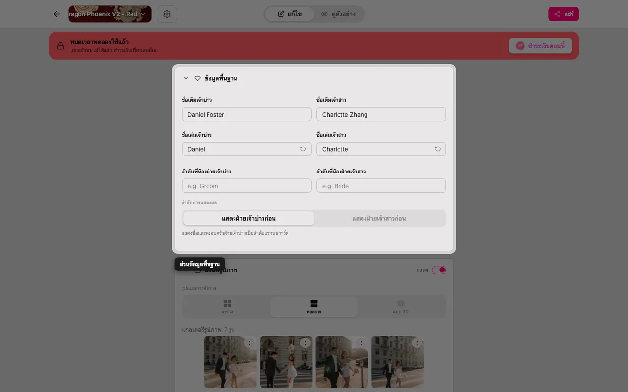628x392 pixels.
Task: Focus the e.g. Groom sibling order field
Action: pos(246,186)
